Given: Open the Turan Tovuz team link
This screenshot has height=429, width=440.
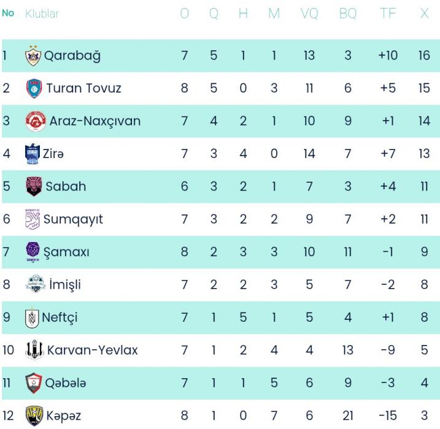Looking at the screenshot, I should (x=83, y=88).
